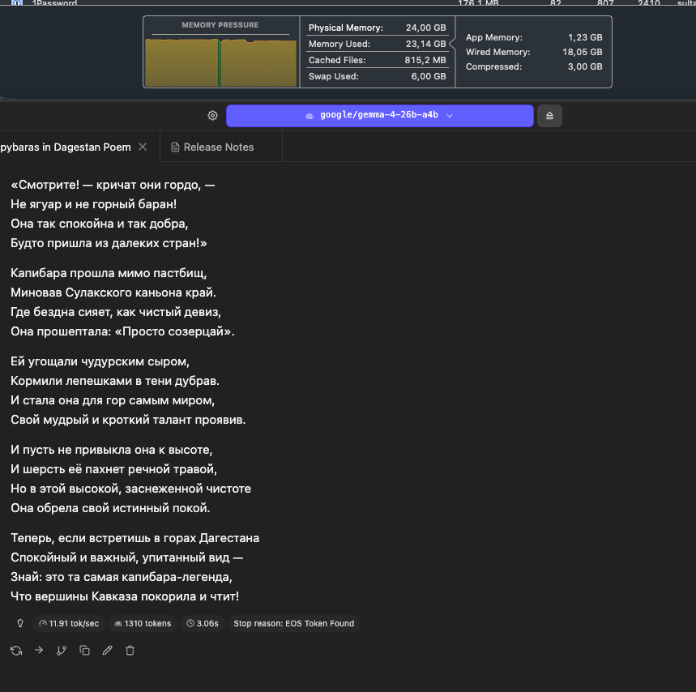Click the 3.06s time badge

tap(203, 623)
